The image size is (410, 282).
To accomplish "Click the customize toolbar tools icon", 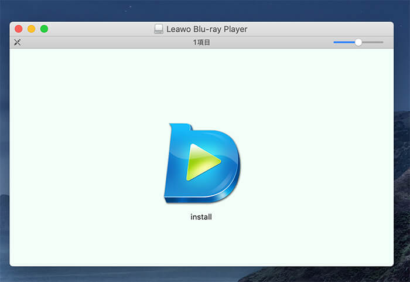I will [18, 42].
